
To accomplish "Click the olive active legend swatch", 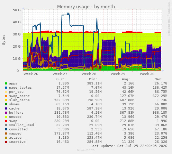I will pyautogui.click(x=6, y=138).
